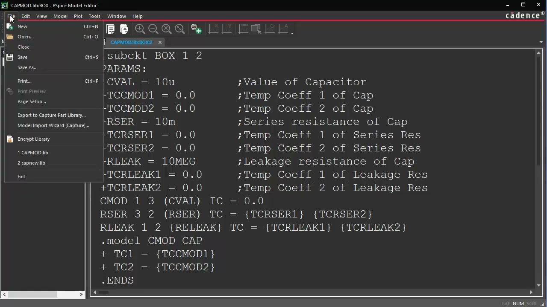Click the update/refresh plot toolbar icon
This screenshot has width=547, height=307.
tap(271, 29)
